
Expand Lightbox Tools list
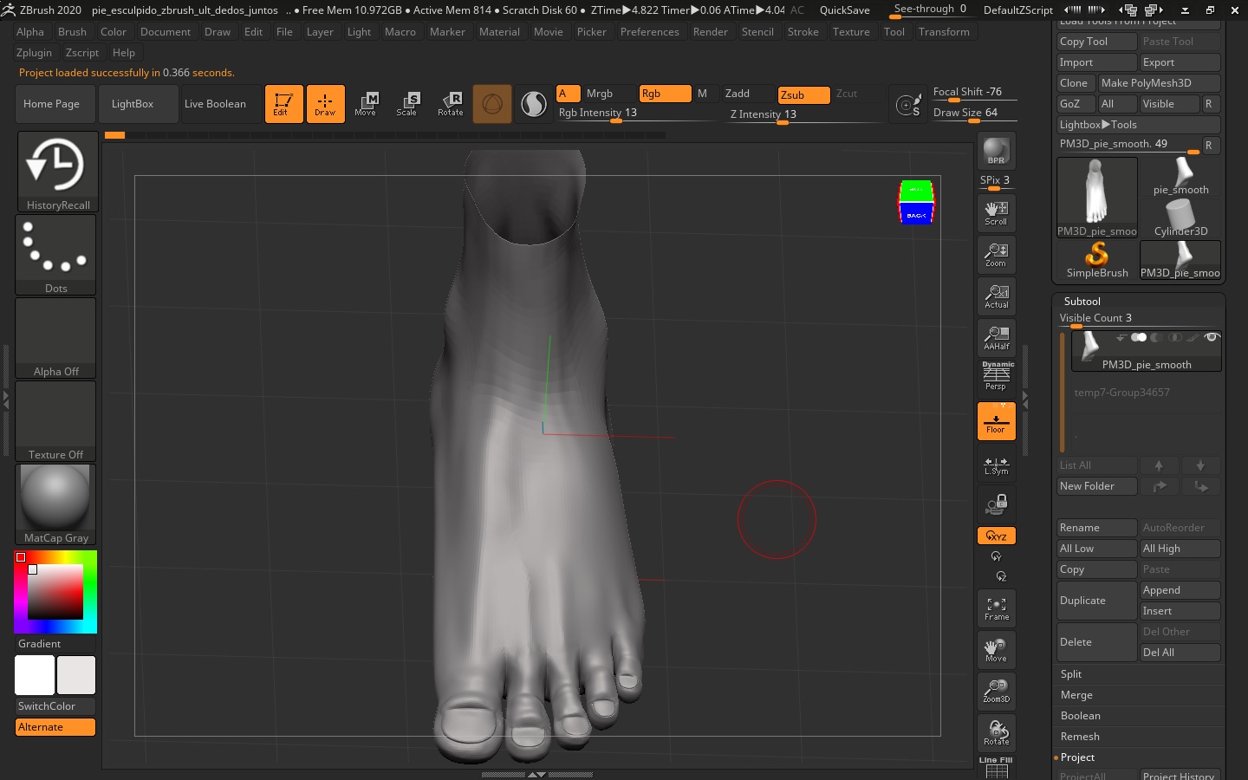pyautogui.click(x=1097, y=125)
